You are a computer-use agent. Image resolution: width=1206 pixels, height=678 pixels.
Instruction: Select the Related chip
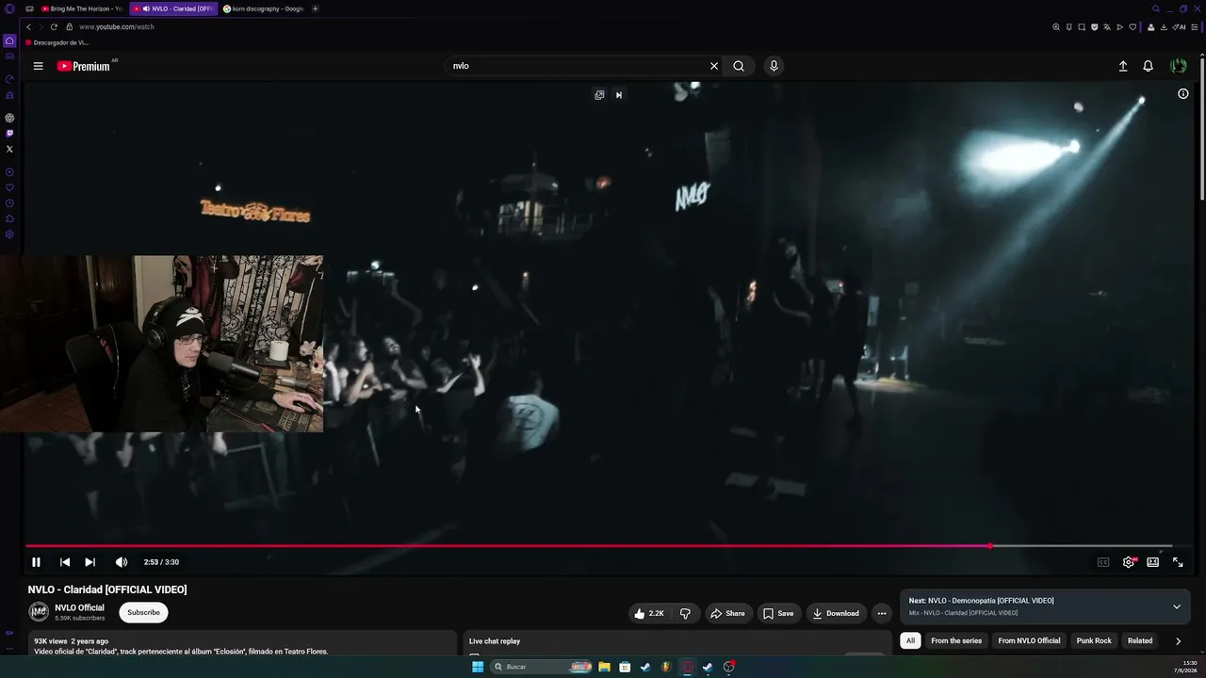point(1140,641)
